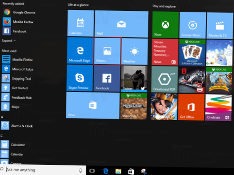Viewport: 234px width, 175px height.
Task: Click the Play and explore group title
Action: 164,6
